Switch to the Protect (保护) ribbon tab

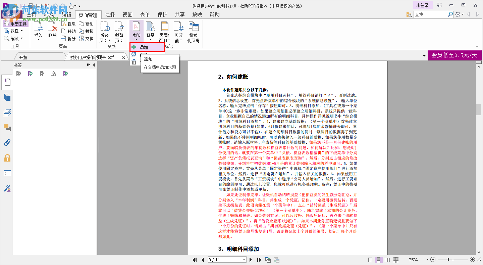pyautogui.click(x=162, y=14)
